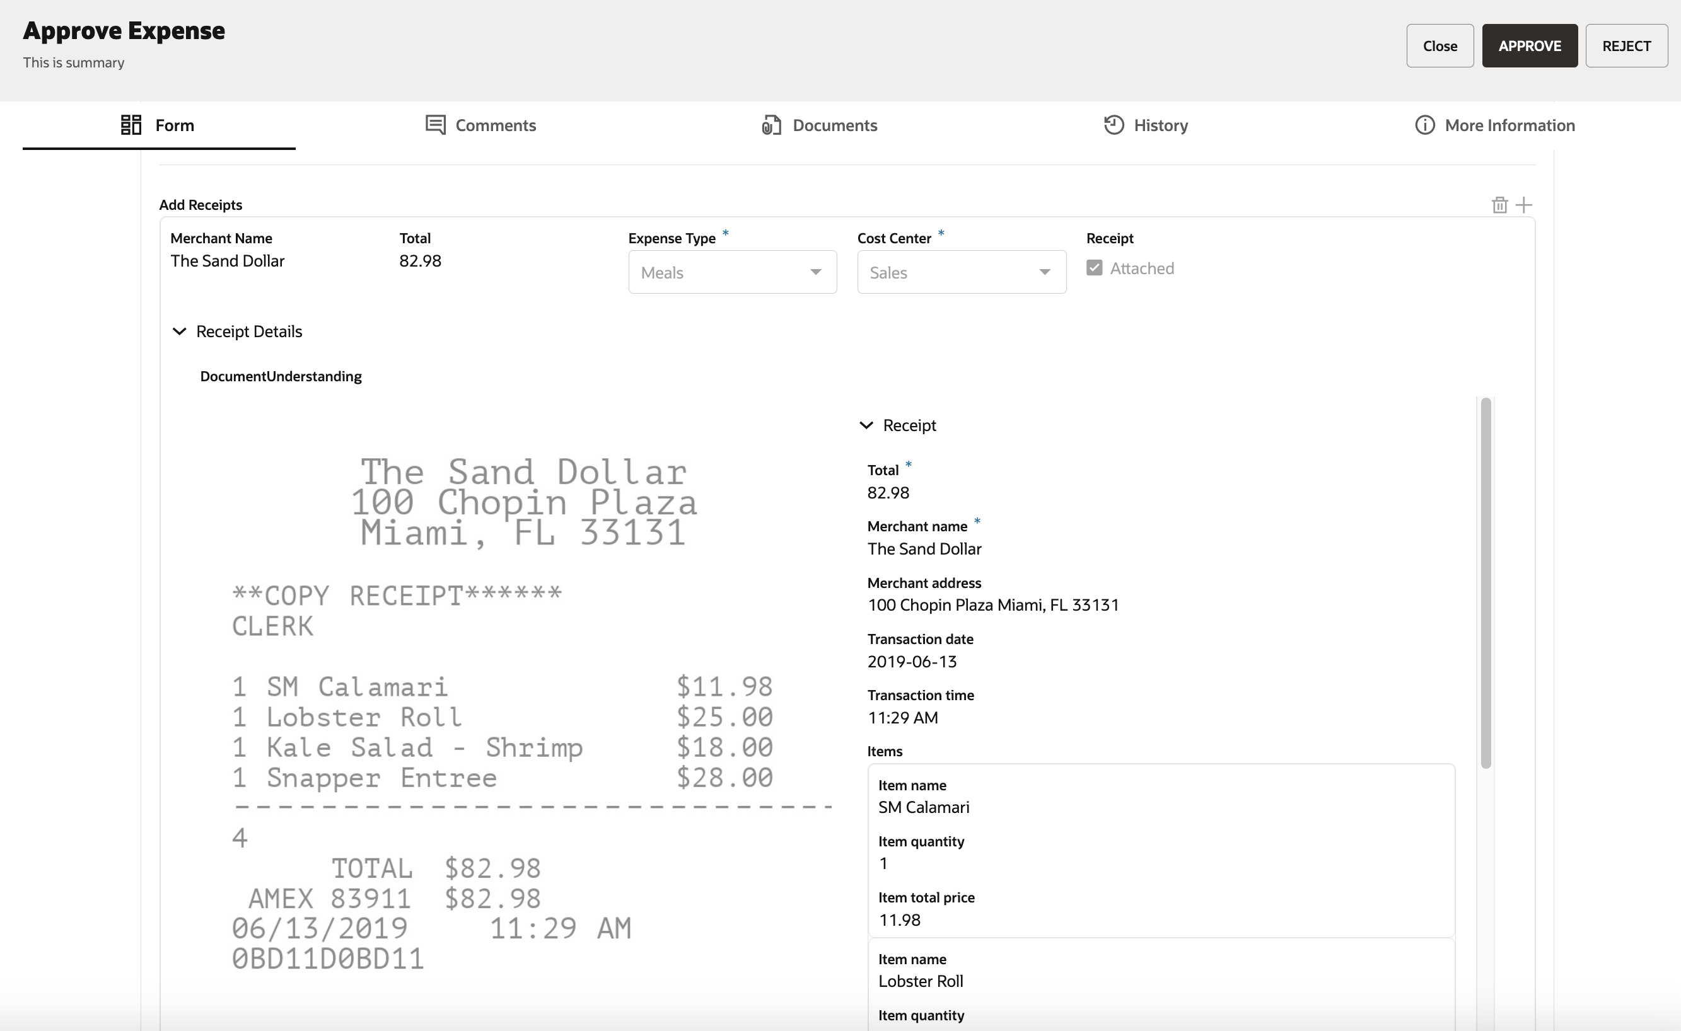Approve the expense report
The image size is (1681, 1031).
tap(1530, 45)
